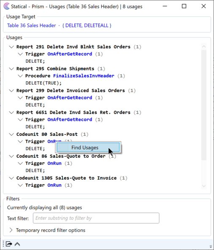The height and width of the screenshot is (250, 214).
Task: Select Codeunit 80 Sales-Post row text
Action: pyautogui.click(x=47, y=134)
